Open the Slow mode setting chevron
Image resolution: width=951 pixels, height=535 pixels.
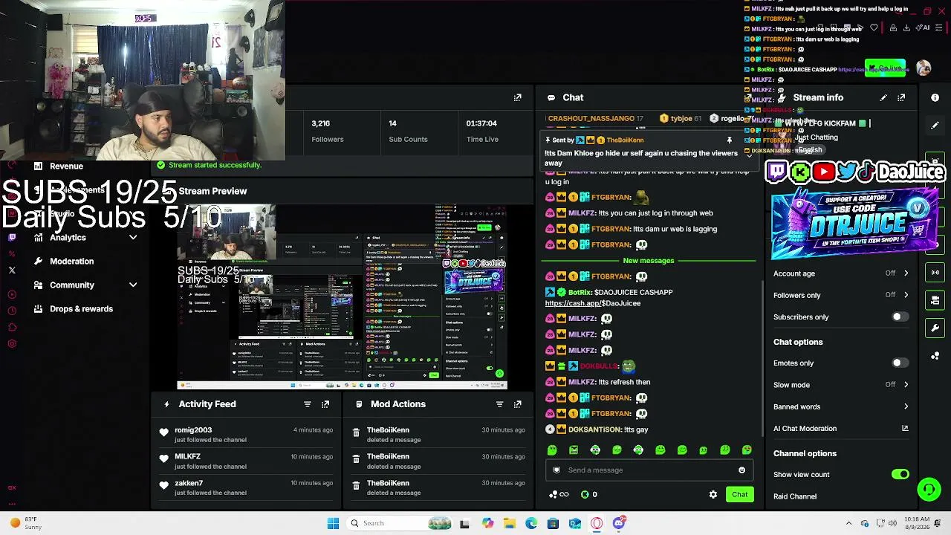click(906, 385)
